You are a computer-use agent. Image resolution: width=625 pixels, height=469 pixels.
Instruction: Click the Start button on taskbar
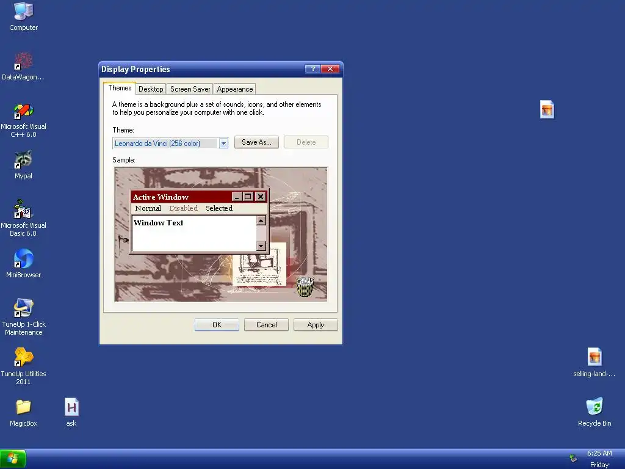click(13, 459)
